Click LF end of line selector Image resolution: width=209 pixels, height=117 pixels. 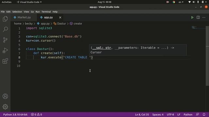(x=179, y=114)
